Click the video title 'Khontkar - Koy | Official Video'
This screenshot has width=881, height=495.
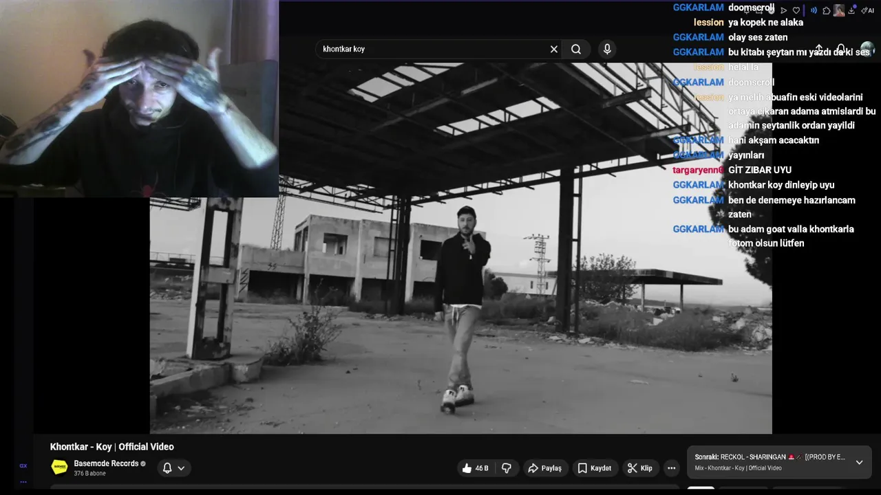pyautogui.click(x=112, y=447)
